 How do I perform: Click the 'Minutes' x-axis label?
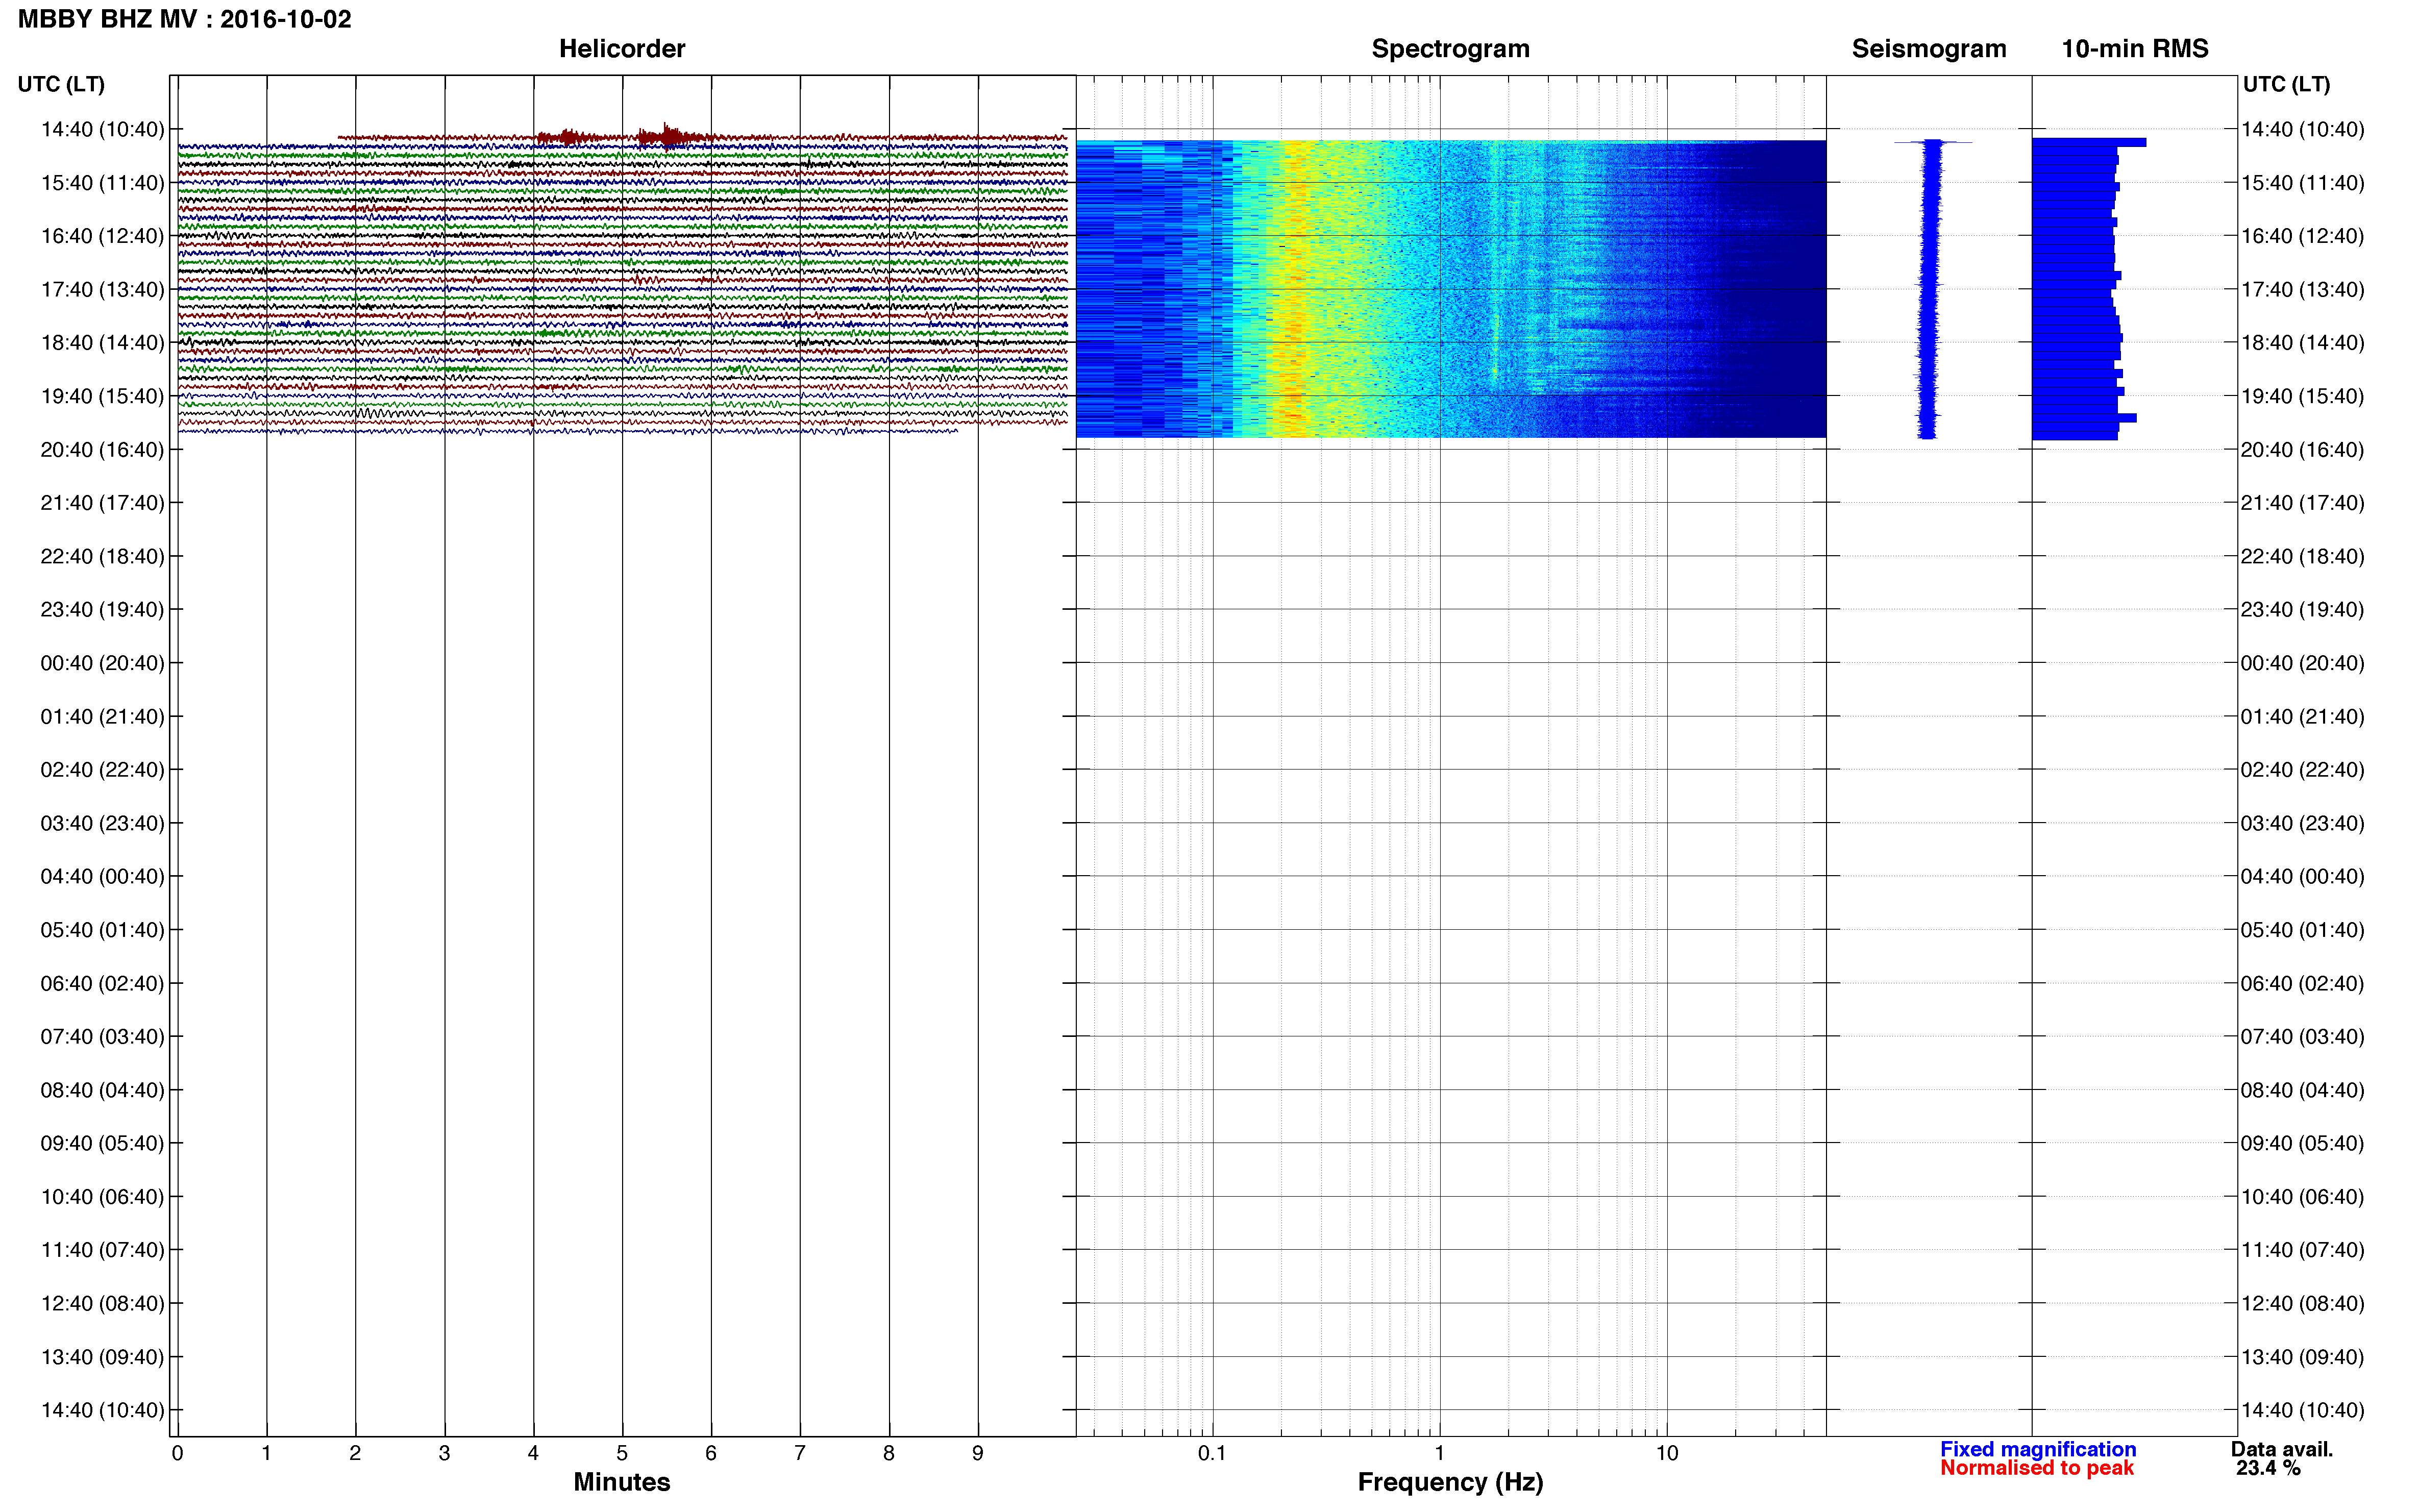pos(622,1482)
